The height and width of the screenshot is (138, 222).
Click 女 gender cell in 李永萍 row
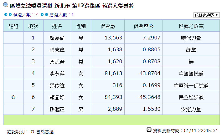pyautogui.click(x=81, y=74)
